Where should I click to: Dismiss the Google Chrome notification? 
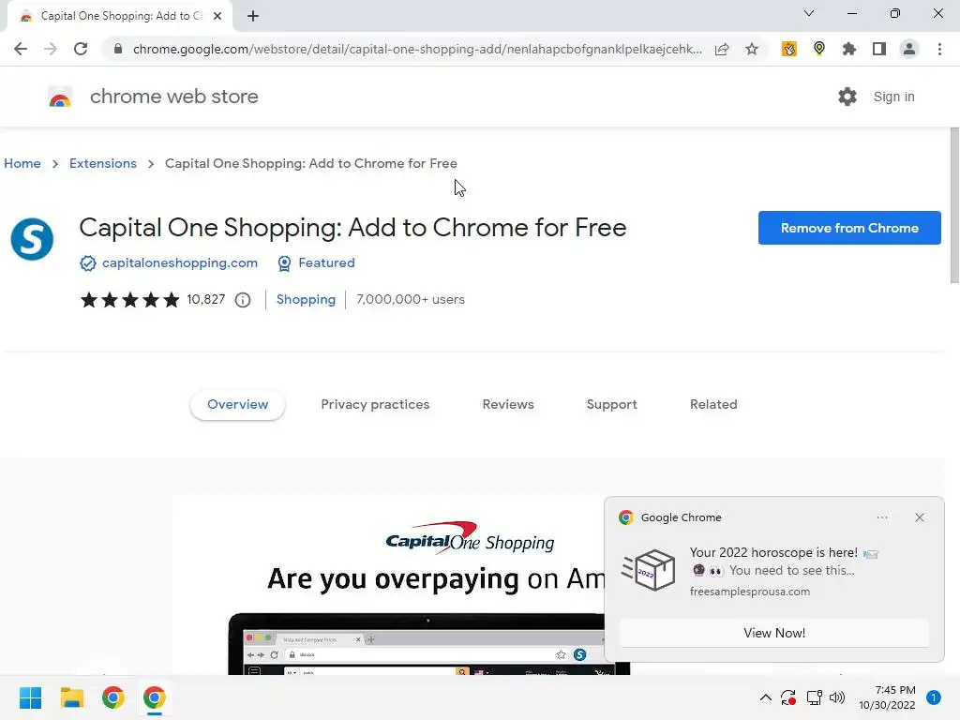pyautogui.click(x=920, y=517)
